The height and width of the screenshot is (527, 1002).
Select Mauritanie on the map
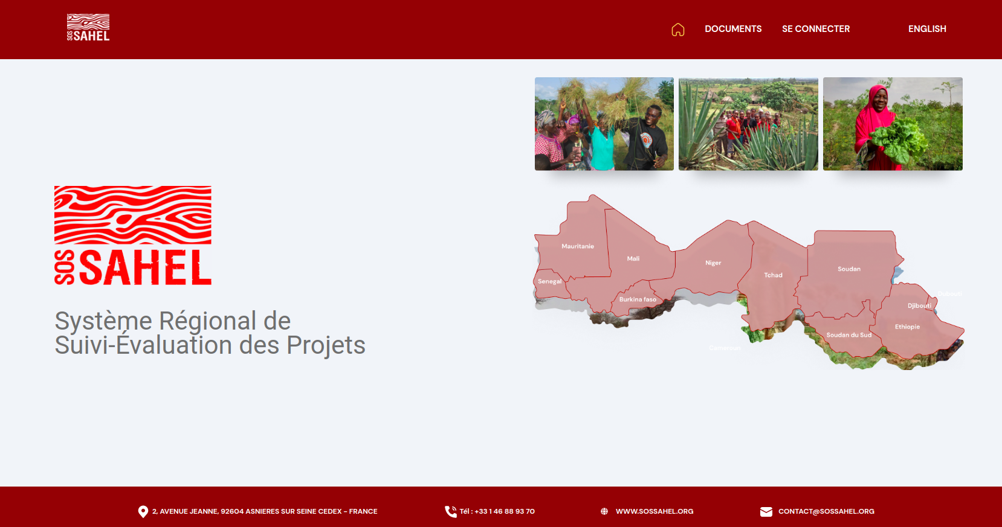click(578, 246)
